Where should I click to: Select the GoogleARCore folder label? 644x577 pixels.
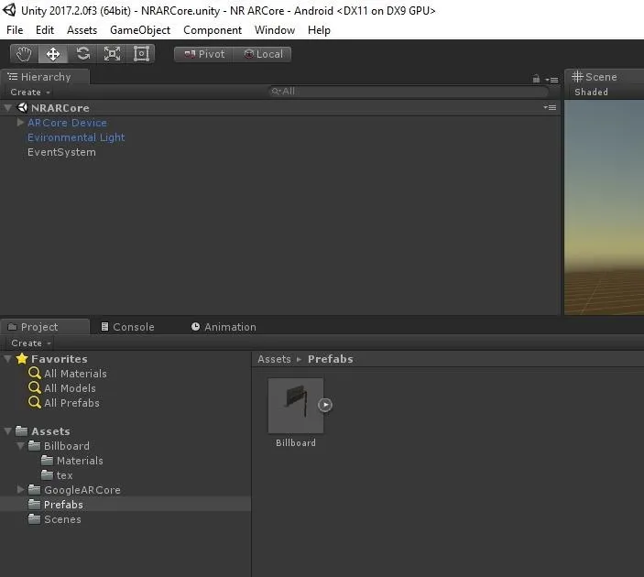[82, 490]
